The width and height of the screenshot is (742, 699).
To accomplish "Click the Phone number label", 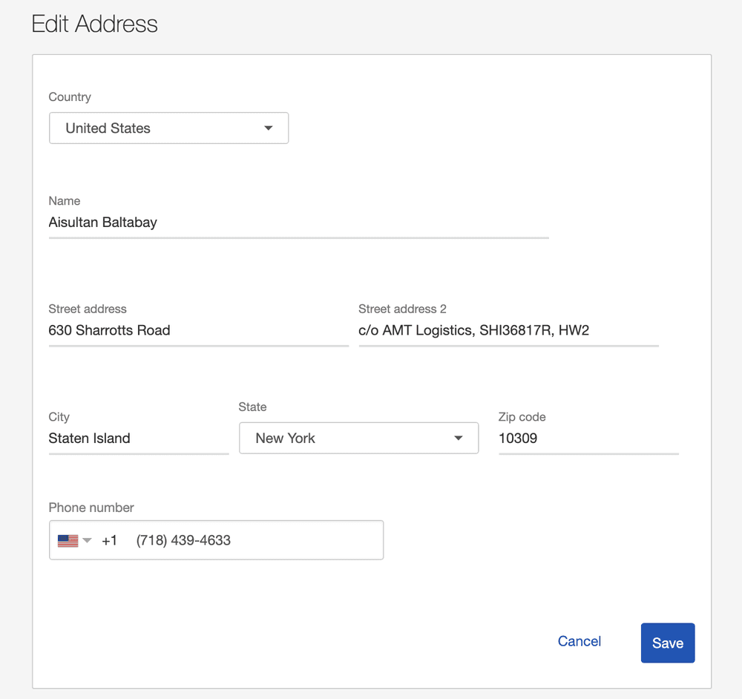I will (91, 508).
